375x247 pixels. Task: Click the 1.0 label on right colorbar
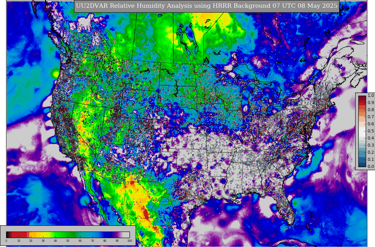(371, 96)
